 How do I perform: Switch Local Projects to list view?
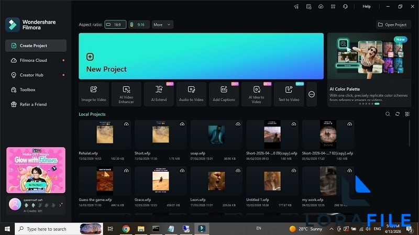(407, 114)
